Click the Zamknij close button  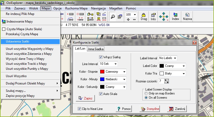[177, 109]
